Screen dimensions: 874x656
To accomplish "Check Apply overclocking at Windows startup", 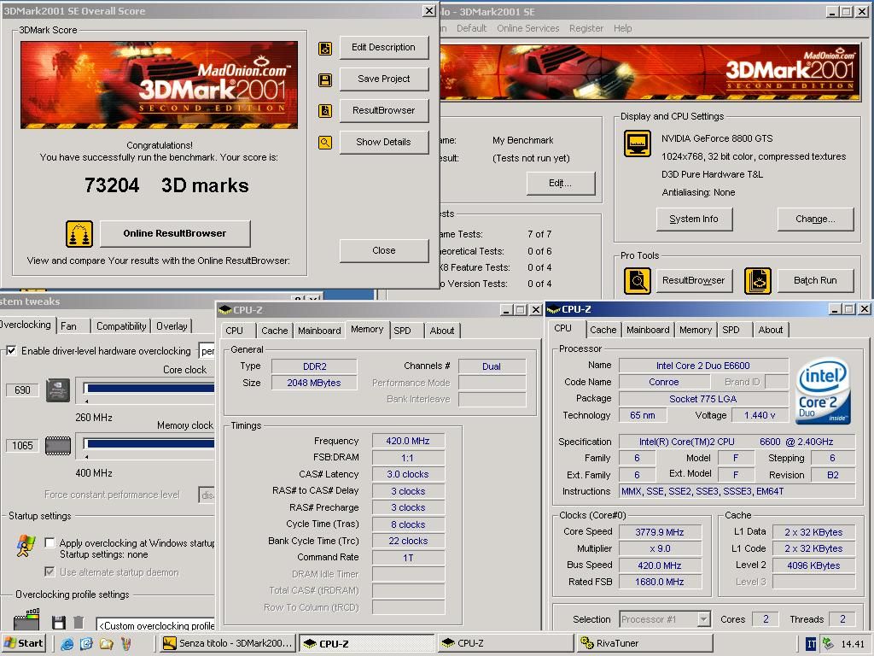I will point(50,542).
